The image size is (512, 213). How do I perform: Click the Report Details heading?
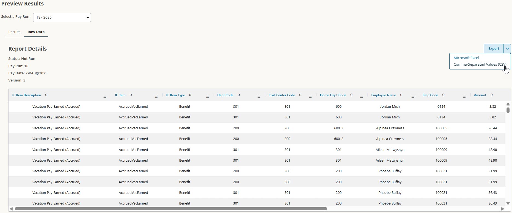pos(27,49)
